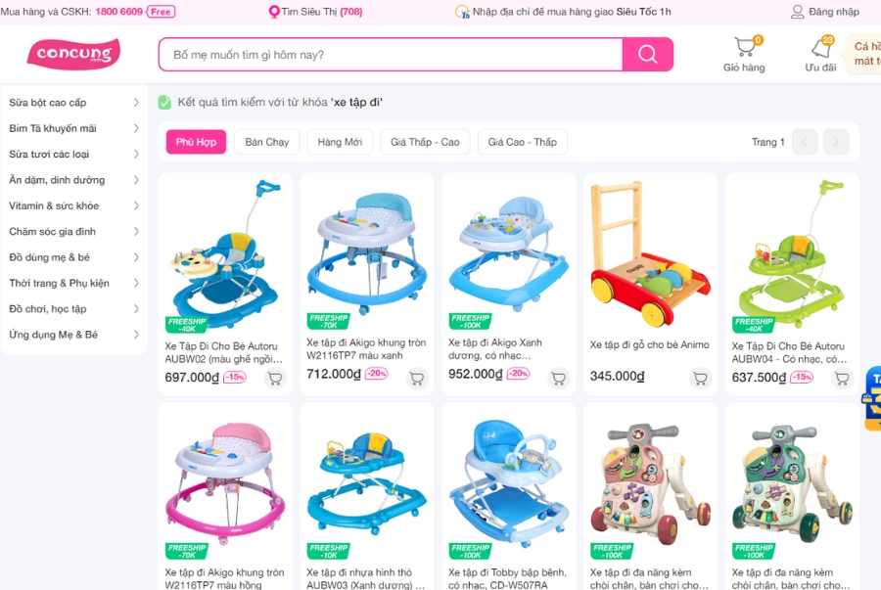Click the Đăng nhập user icon
The height and width of the screenshot is (590, 881).
[x=797, y=12]
